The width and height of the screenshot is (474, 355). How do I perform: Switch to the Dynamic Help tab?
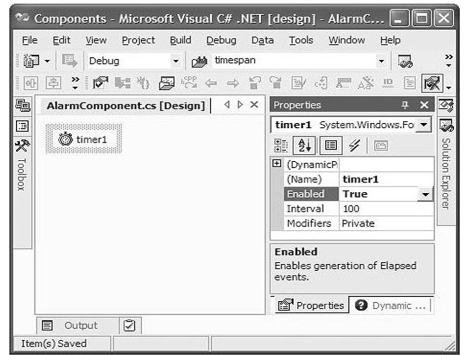[390, 305]
